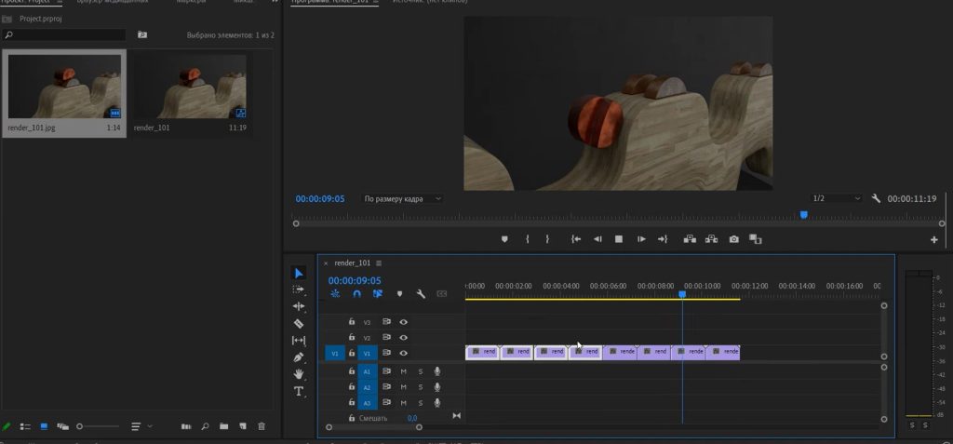The image size is (953, 444).
Task: Open the 1/2 playback resolution dropdown
Action: click(836, 198)
